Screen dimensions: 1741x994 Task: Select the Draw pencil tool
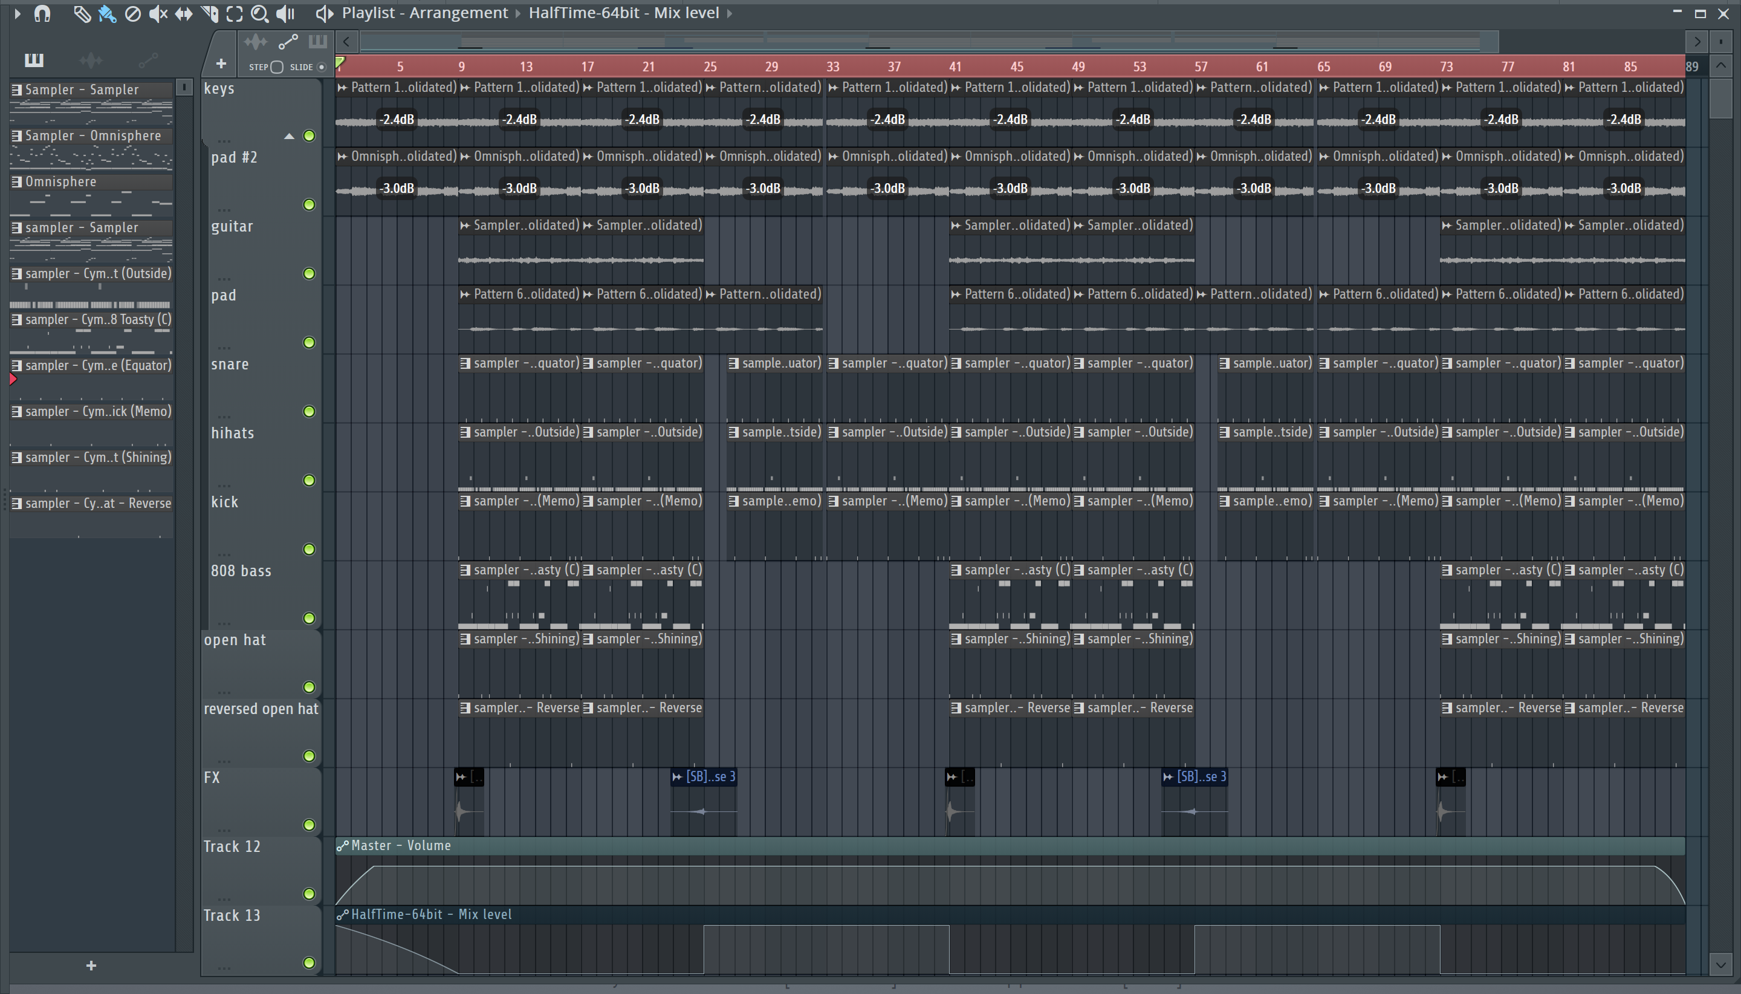pos(82,14)
